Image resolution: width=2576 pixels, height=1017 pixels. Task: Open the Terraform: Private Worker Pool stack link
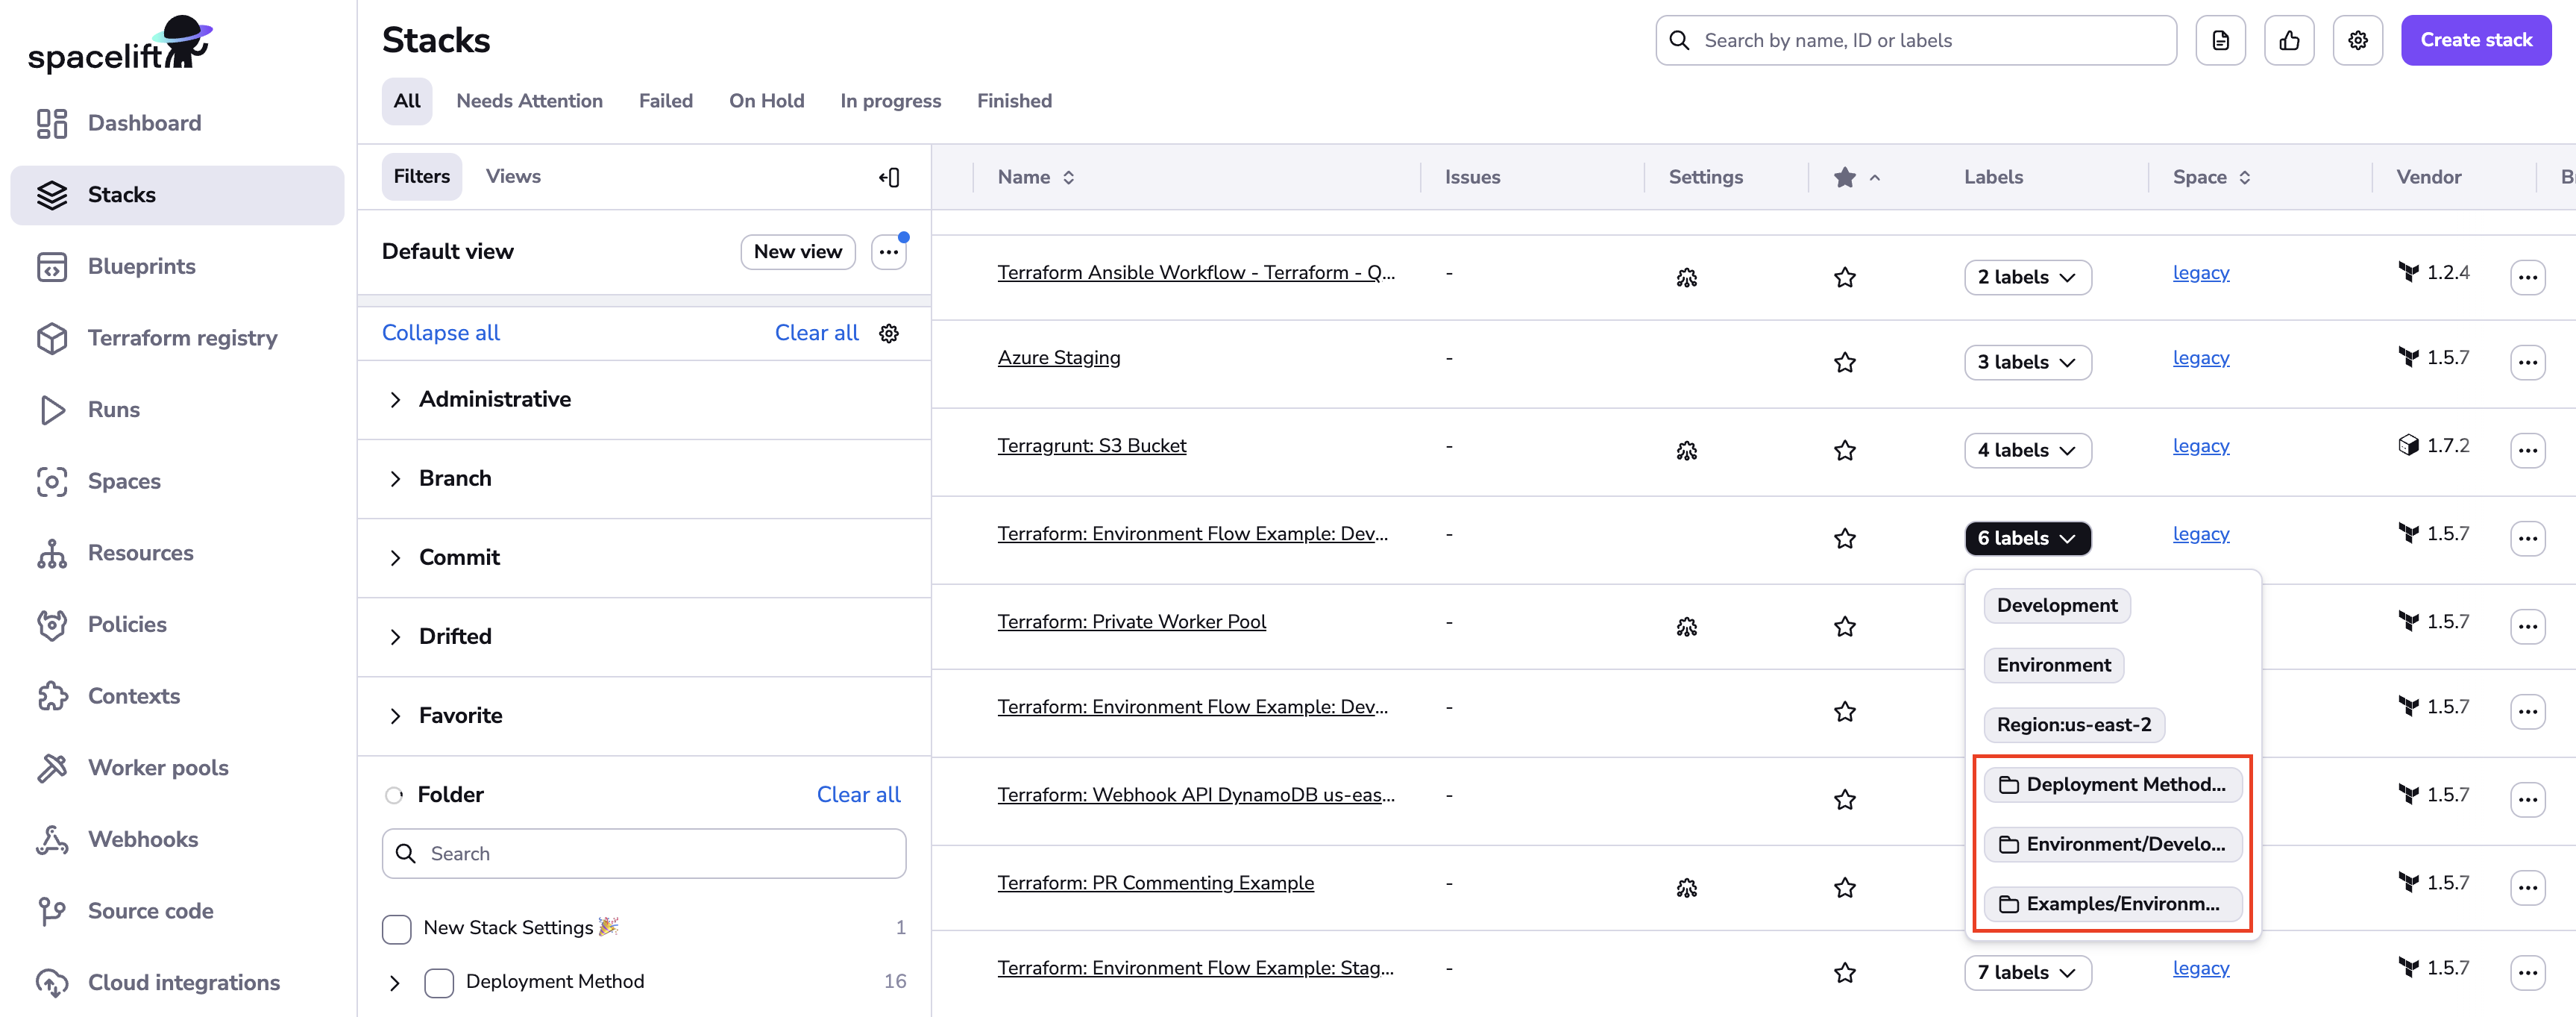click(1131, 621)
